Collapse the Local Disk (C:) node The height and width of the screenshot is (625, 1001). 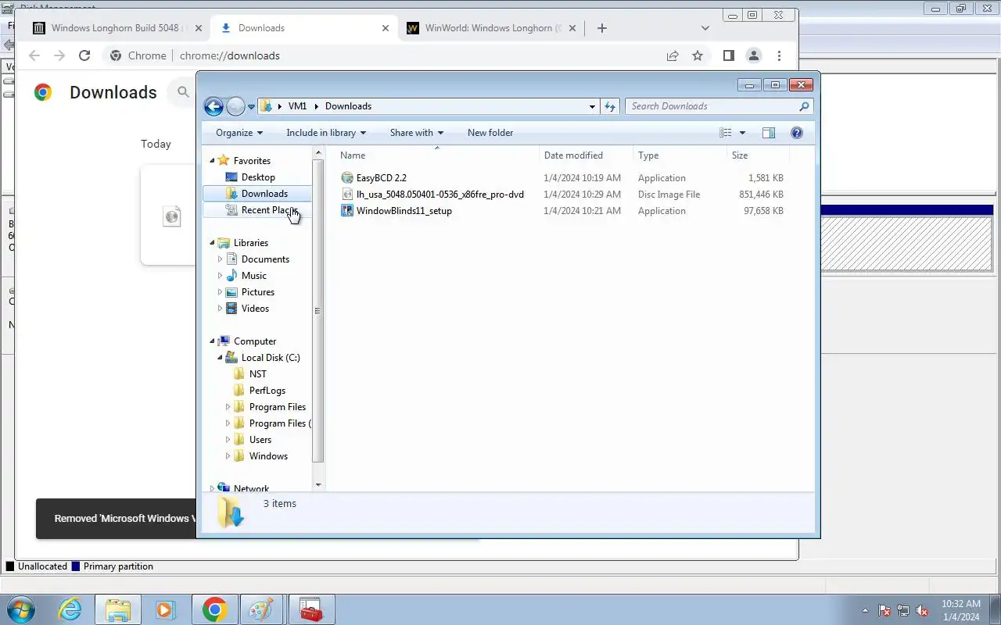point(220,358)
